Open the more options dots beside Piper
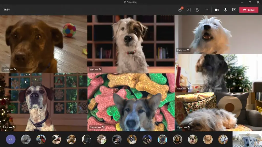 (185, 127)
